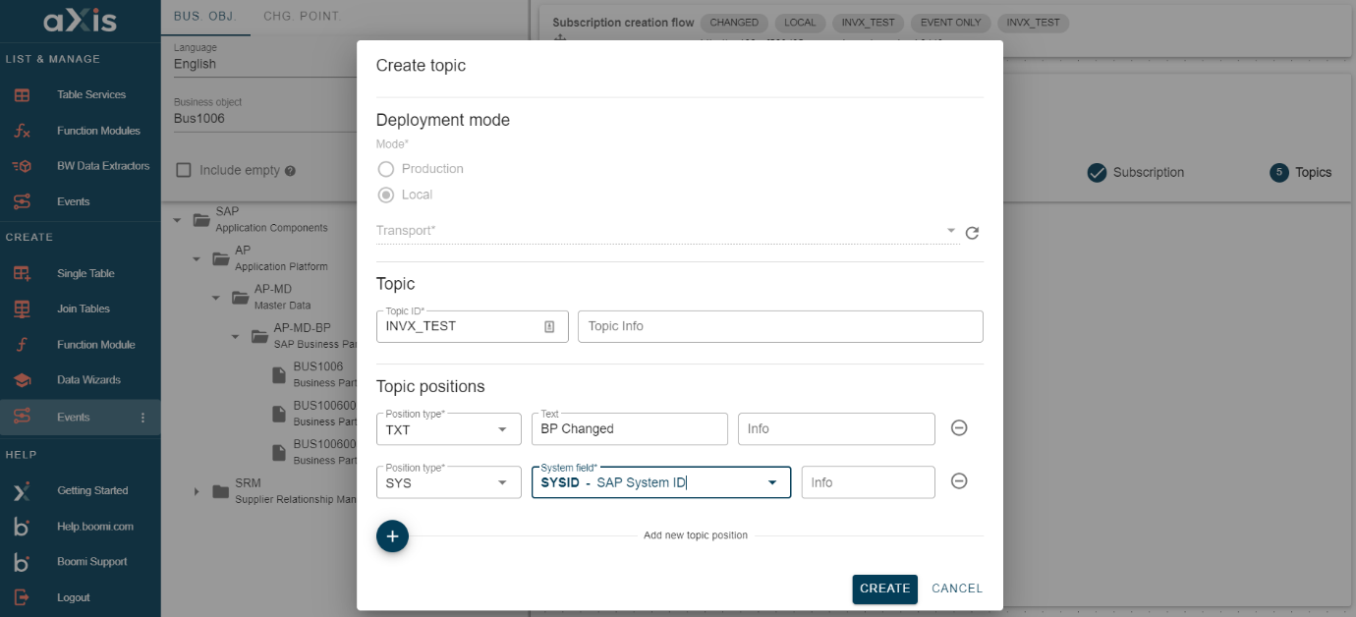The image size is (1356, 617).
Task: Select the BUS. OBJ. tab
Action: 205,16
